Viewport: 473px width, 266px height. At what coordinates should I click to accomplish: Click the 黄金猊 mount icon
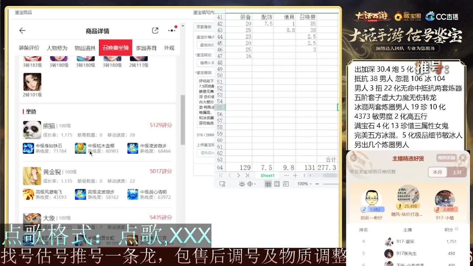click(x=32, y=176)
